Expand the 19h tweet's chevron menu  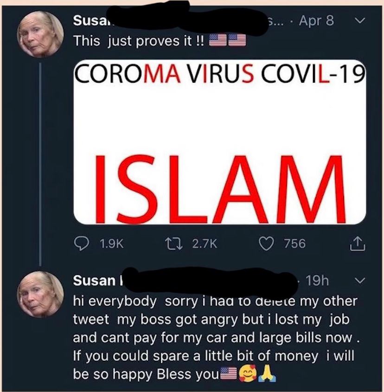click(x=360, y=281)
